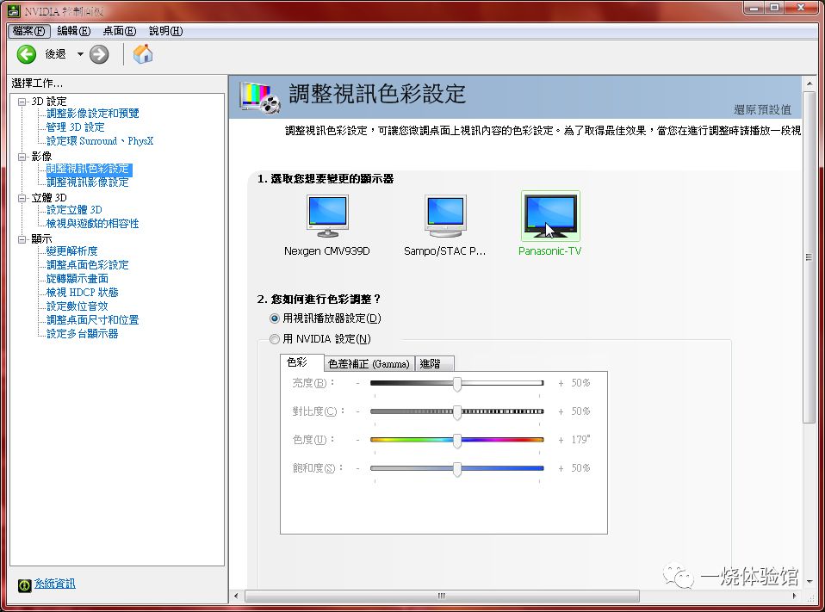Collapse the 3D 設定 tree node
This screenshot has height=612, width=825.
[22, 102]
